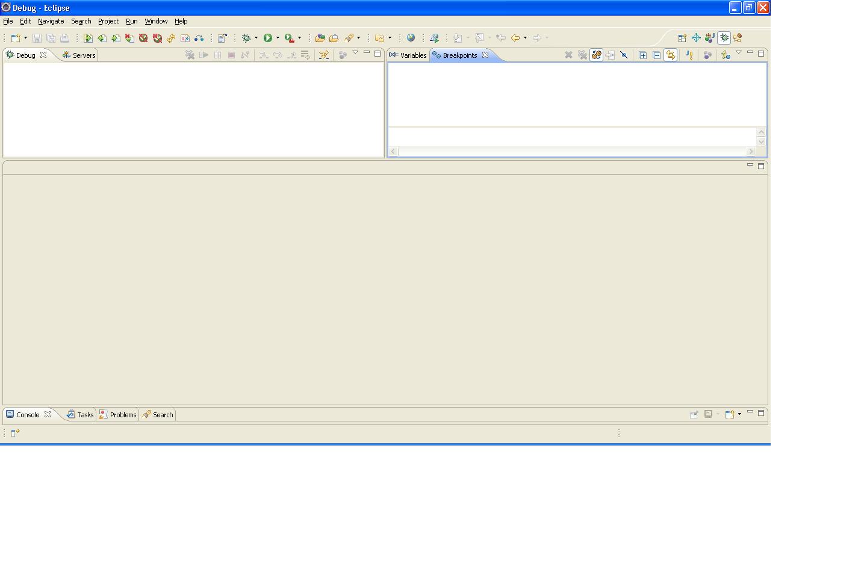The image size is (867, 578).
Task: Click the Open Perspective icon
Action: click(x=682, y=38)
